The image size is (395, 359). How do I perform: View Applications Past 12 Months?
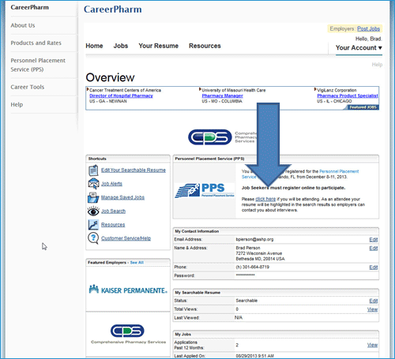click(373, 345)
